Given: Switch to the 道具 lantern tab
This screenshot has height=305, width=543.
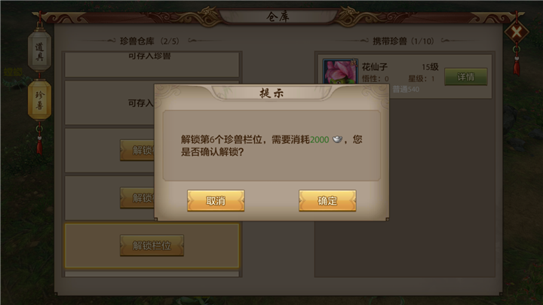Looking at the screenshot, I should 39,52.
